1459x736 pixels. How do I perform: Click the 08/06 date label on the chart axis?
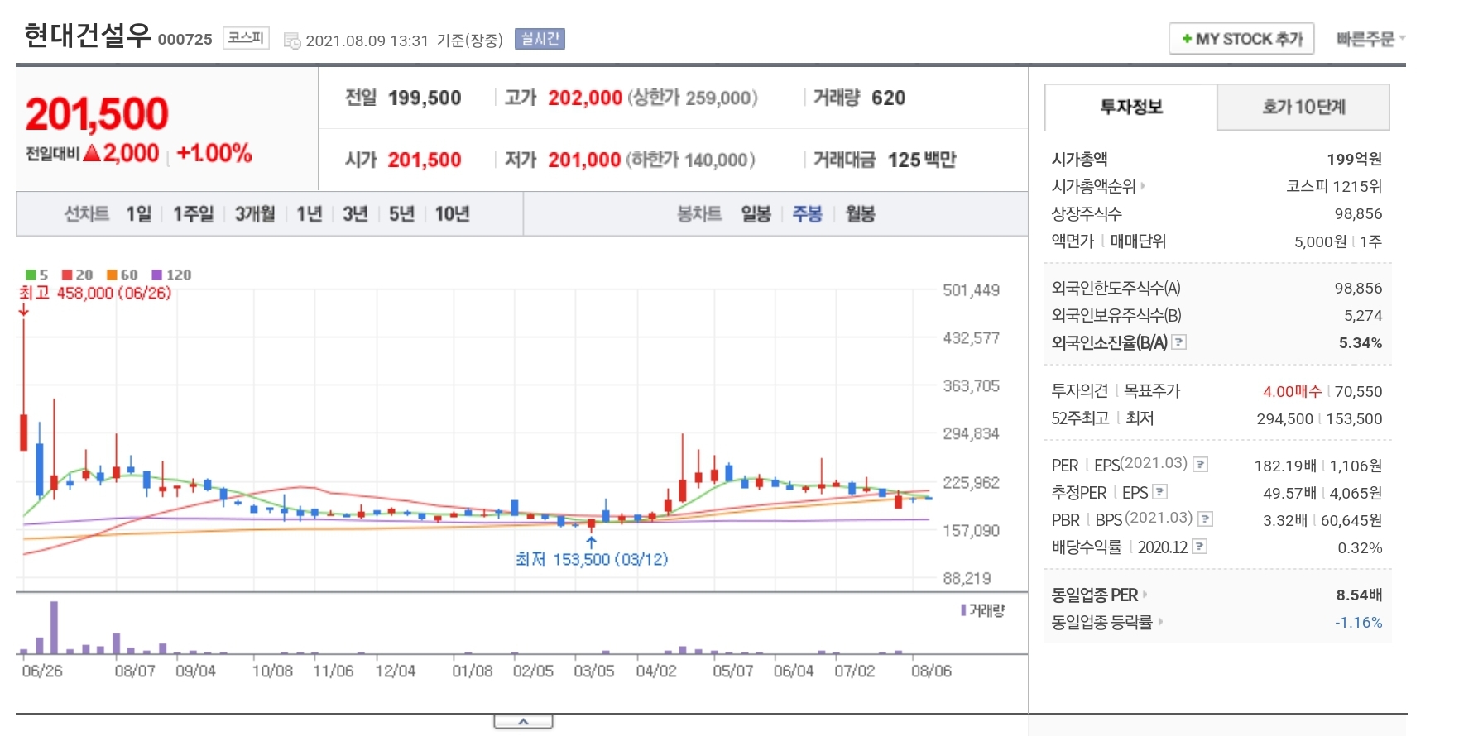point(931,671)
